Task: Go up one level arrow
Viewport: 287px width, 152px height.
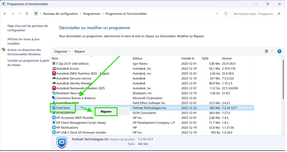Action: coord(27,14)
